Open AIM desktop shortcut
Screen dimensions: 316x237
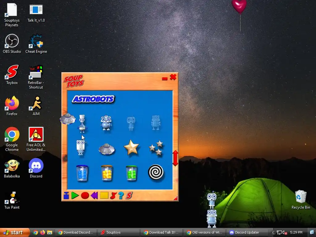(x=36, y=106)
